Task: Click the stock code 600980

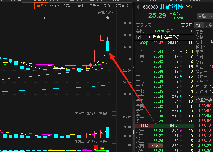Action: point(150,7)
